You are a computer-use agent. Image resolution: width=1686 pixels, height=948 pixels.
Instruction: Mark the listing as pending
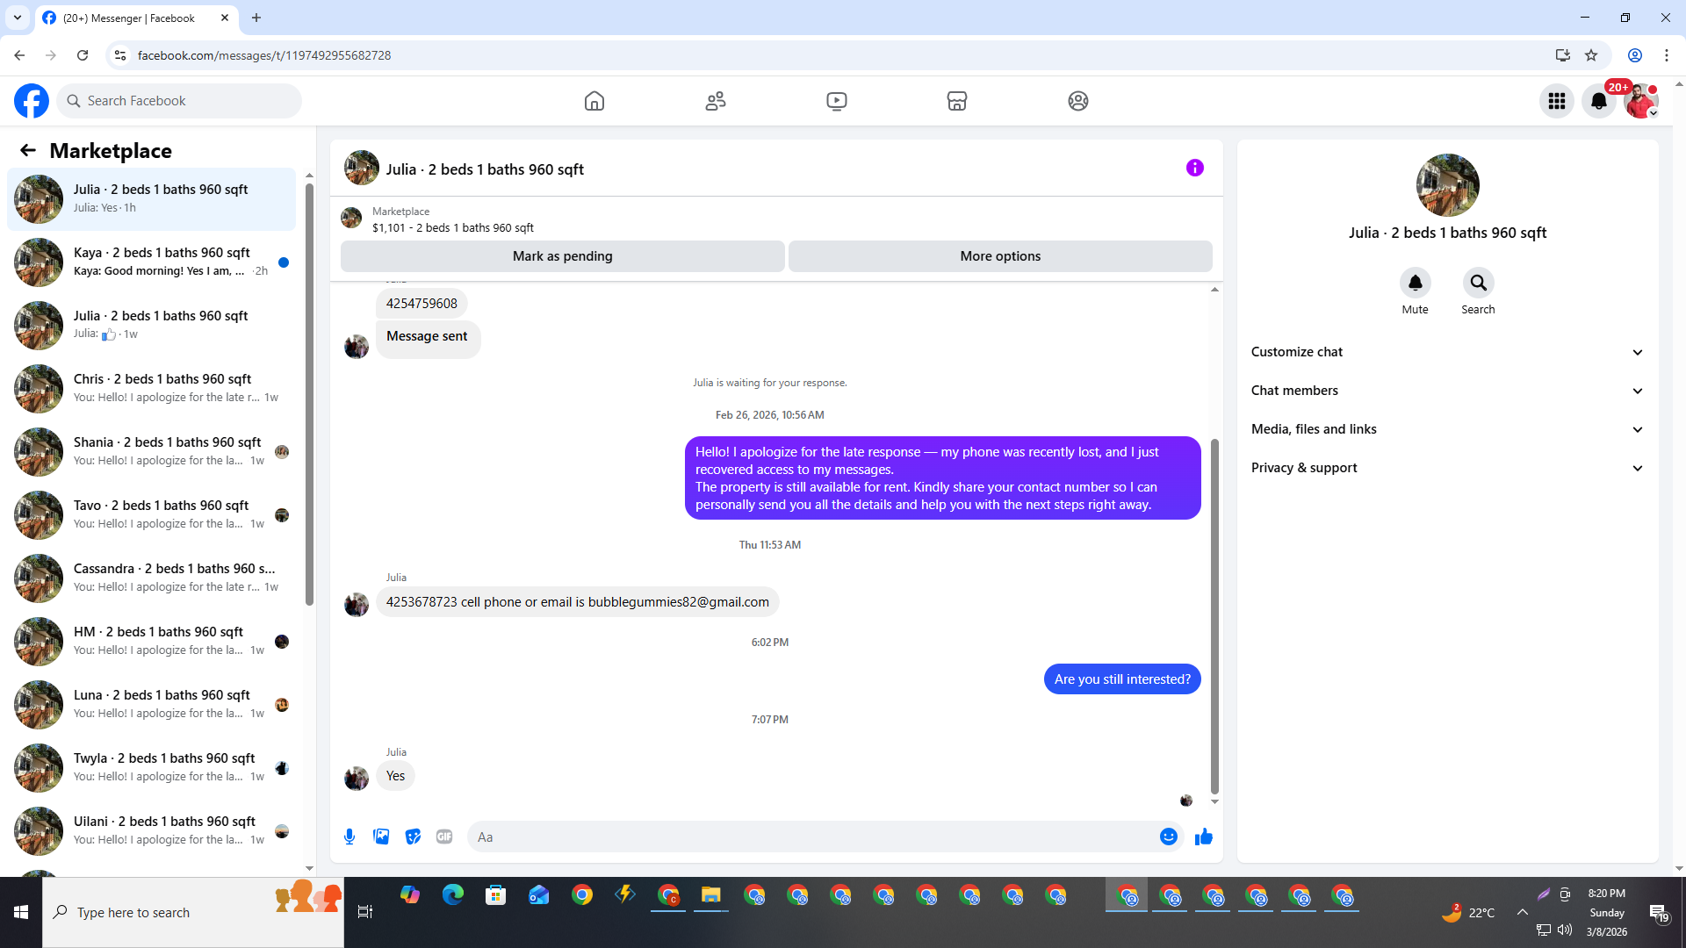pos(562,256)
